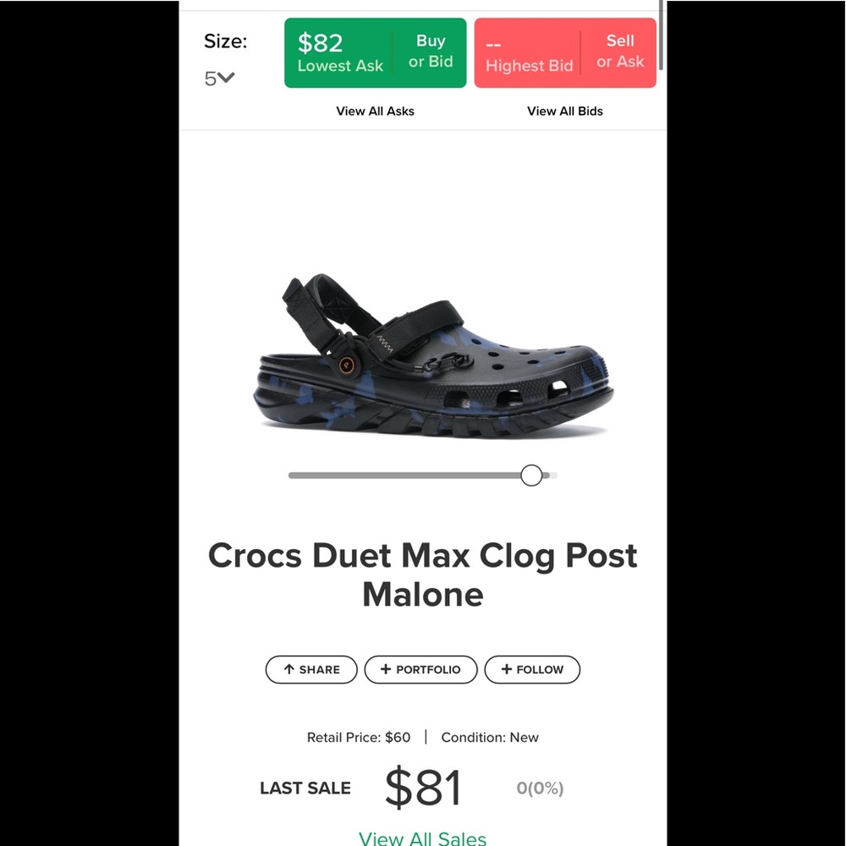Toggle this item into your Portfolio
This screenshot has height=846, width=846.
point(420,669)
